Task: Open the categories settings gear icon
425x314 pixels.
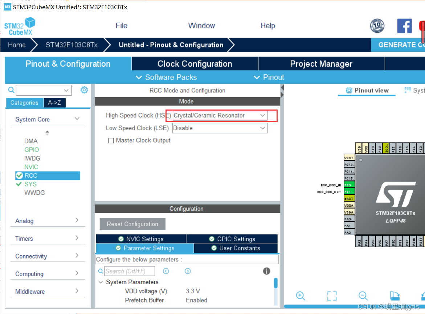Action: coord(84,90)
